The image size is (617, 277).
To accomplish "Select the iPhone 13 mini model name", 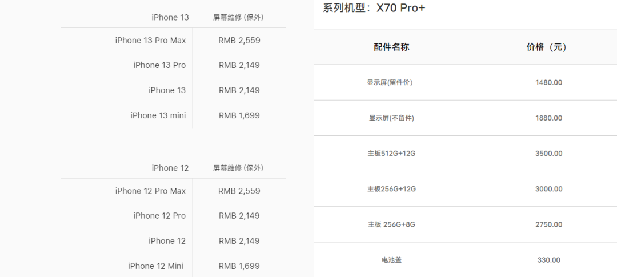I will point(158,115).
